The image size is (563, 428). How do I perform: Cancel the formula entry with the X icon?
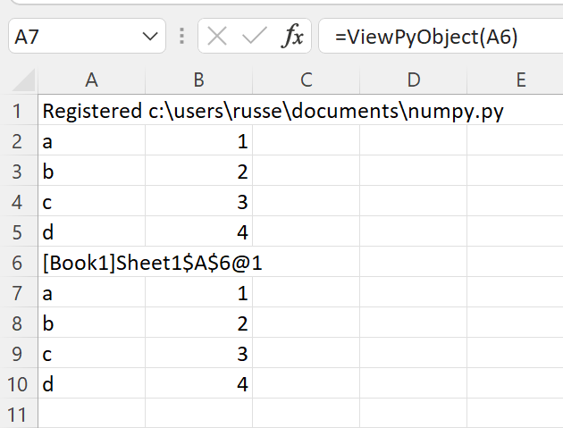pyautogui.click(x=217, y=37)
